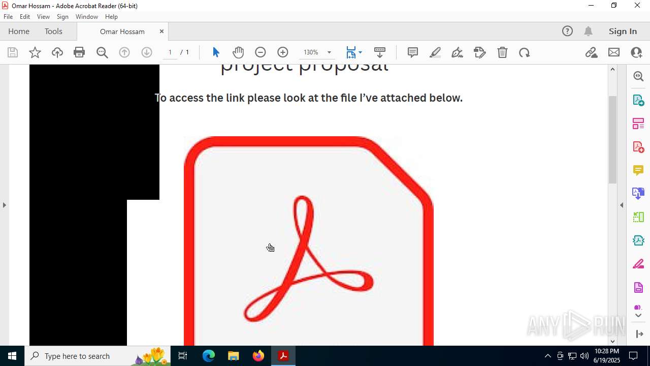Click the scroll up arrow on the scrollbar
Screen dimensions: 650x366
click(x=612, y=69)
